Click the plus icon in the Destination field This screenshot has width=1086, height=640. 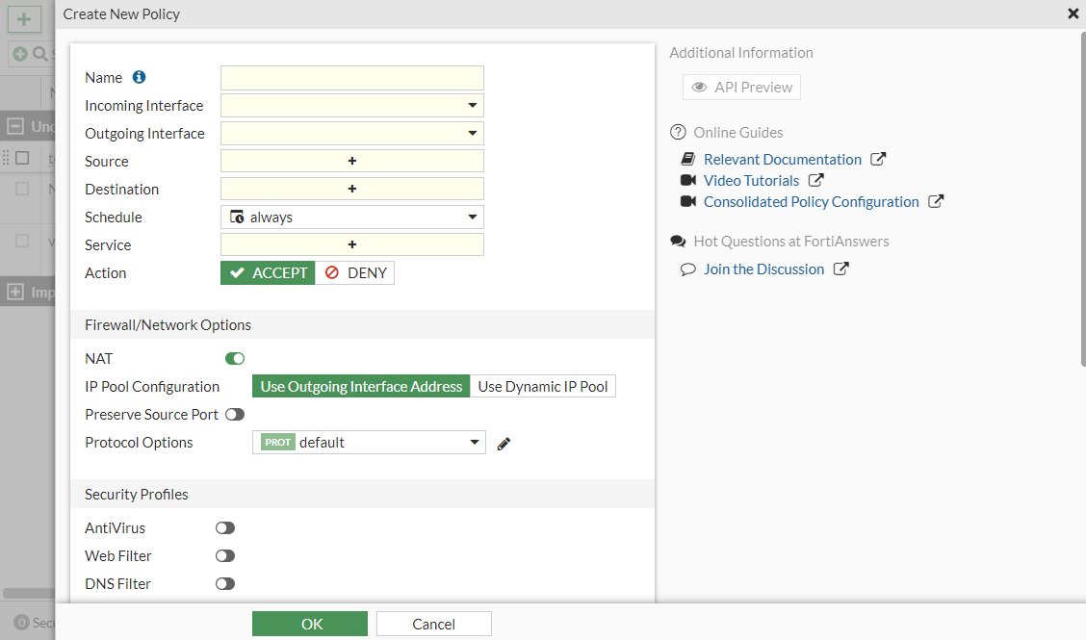[352, 190]
